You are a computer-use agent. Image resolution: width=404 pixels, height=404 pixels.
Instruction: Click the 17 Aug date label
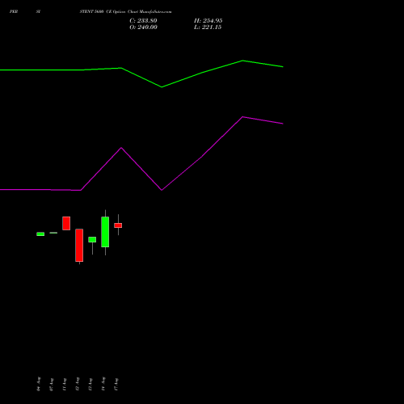click(x=116, y=384)
